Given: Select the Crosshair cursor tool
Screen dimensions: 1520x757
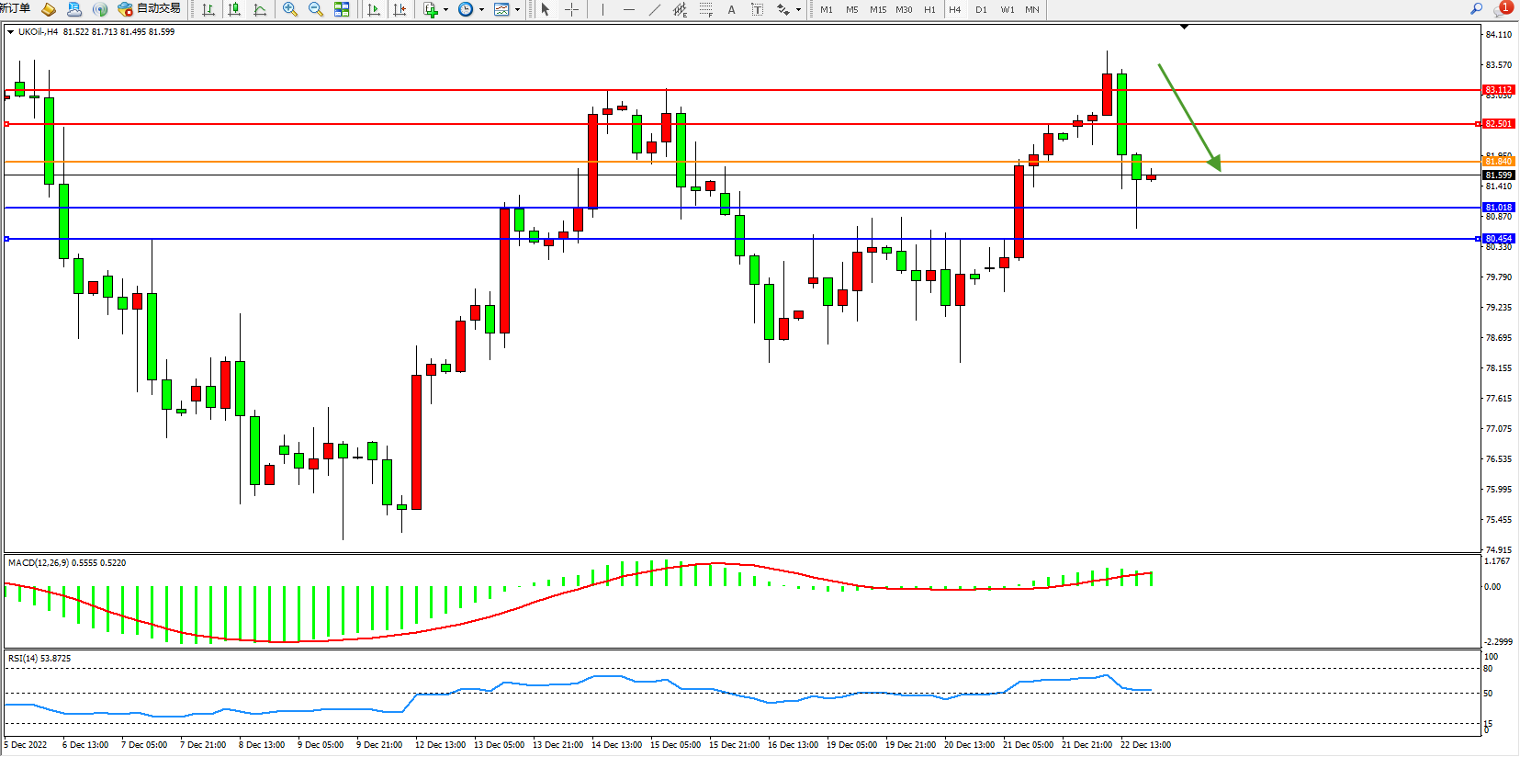Looking at the screenshot, I should [x=571, y=9].
